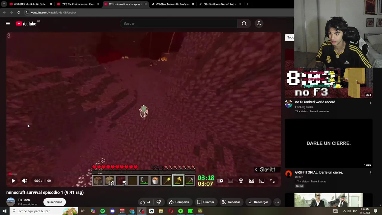Click the youtube.com address bar URL
The height and width of the screenshot is (215, 382).
[53, 13]
